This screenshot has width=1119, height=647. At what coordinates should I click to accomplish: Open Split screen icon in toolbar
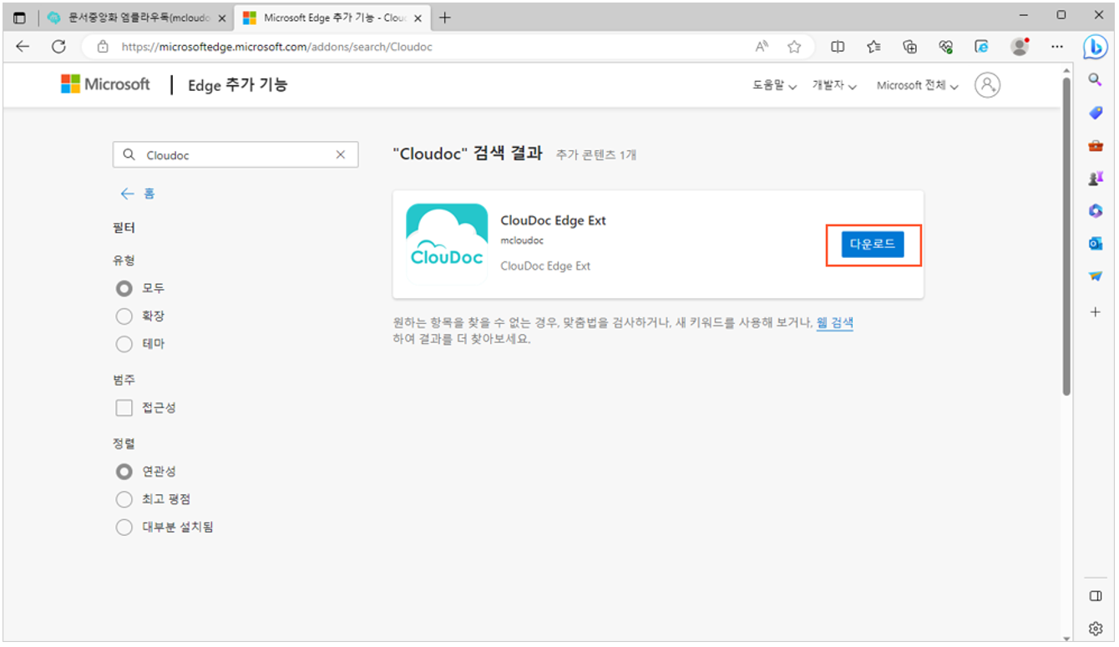(838, 47)
